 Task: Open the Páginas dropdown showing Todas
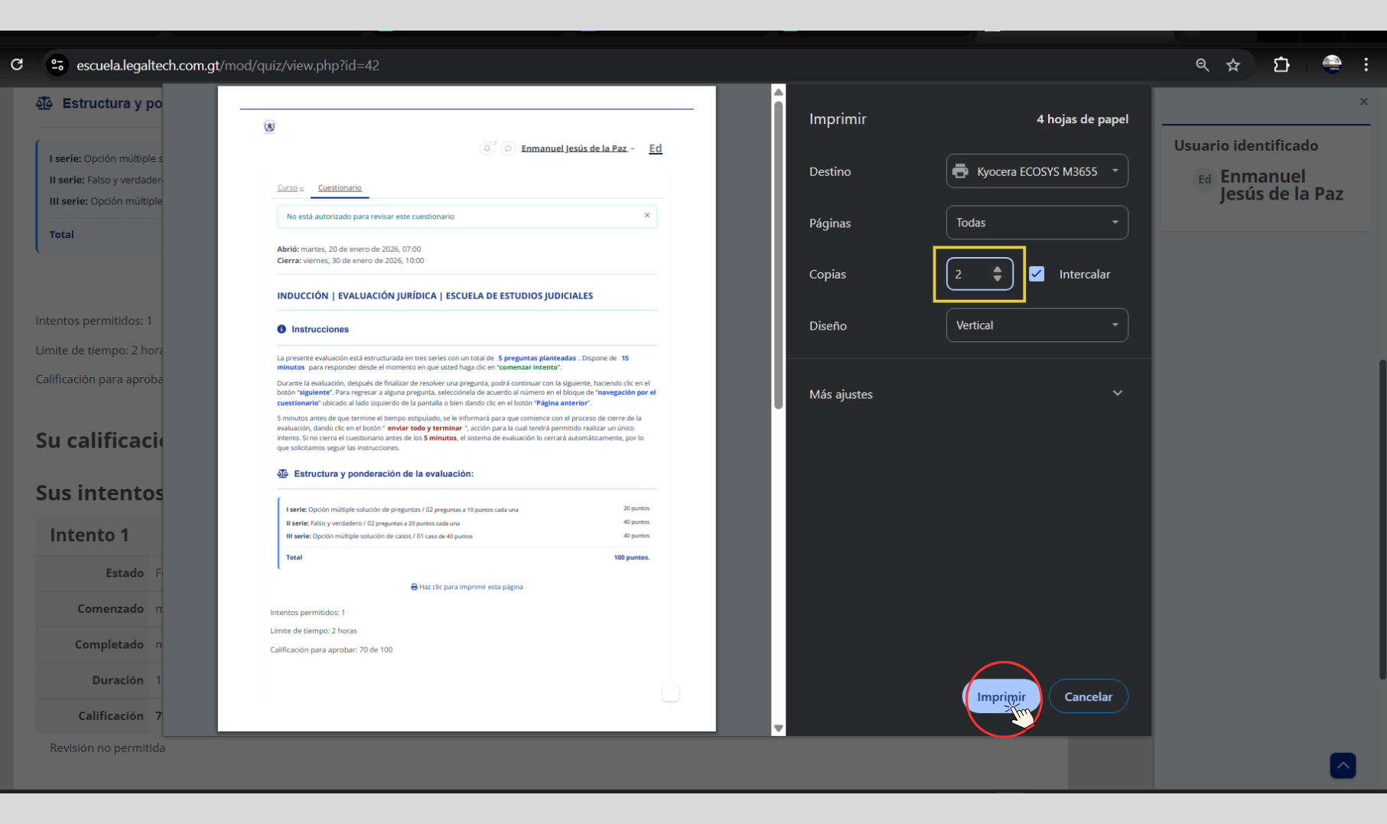pos(1037,223)
